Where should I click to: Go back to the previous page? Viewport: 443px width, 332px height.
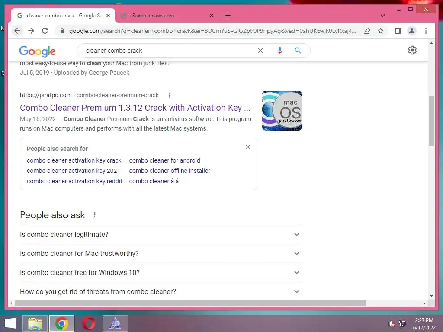(x=17, y=31)
